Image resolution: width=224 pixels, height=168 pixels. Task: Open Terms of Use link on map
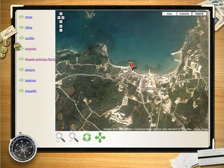pos(201,129)
